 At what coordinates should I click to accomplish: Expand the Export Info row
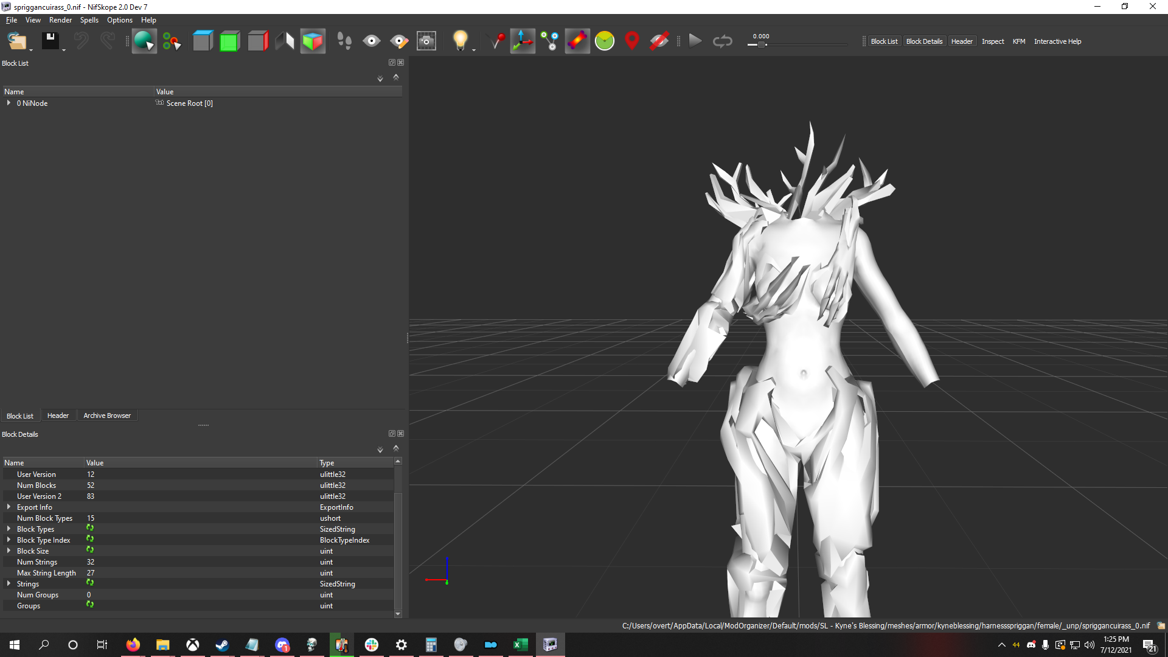point(9,507)
